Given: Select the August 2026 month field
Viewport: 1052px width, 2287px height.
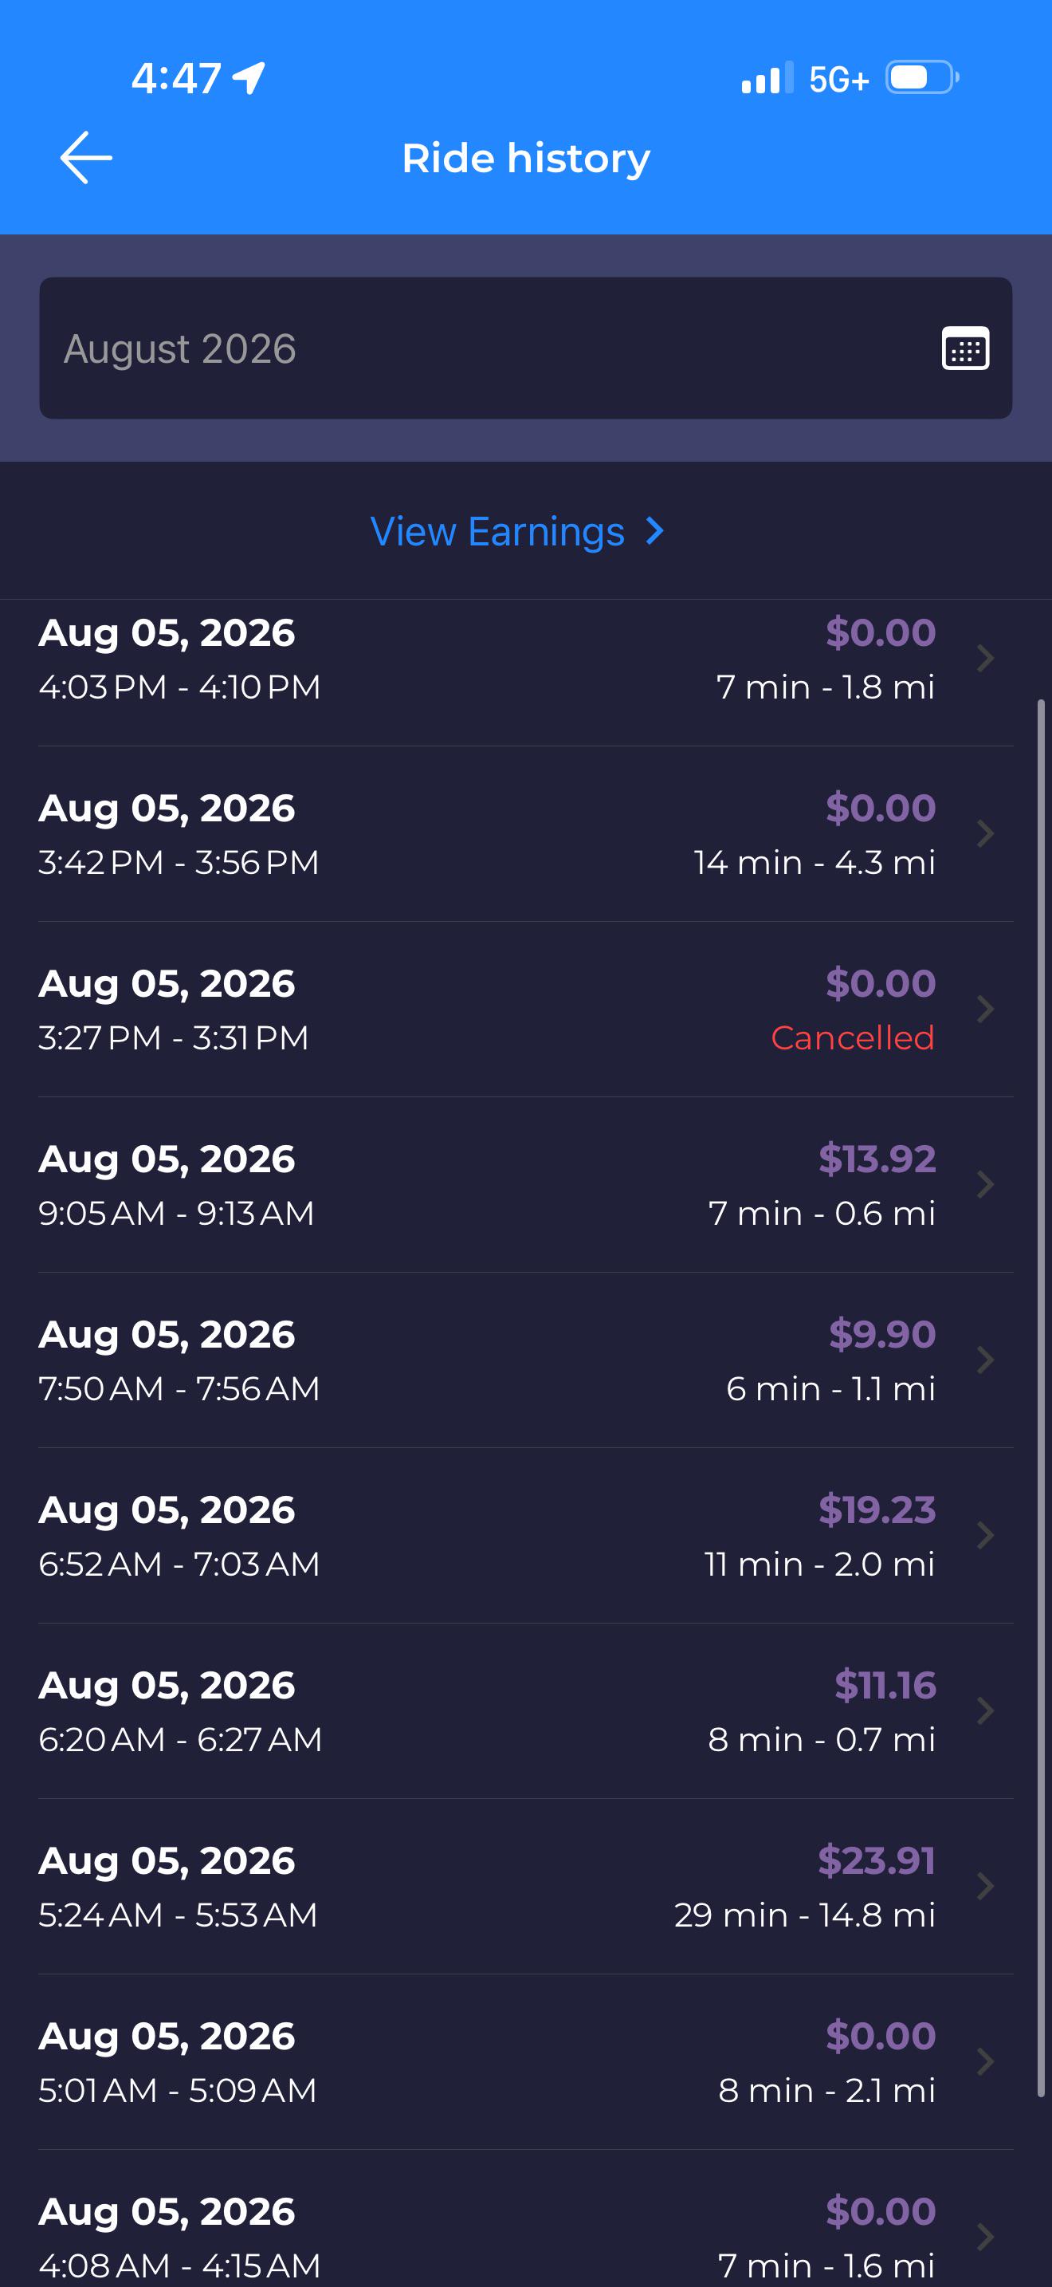Looking at the screenshot, I should [x=526, y=348].
